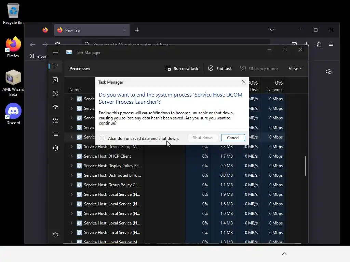The image size is (350, 262).
Task: Click the disabled Shut down button
Action: (x=203, y=138)
